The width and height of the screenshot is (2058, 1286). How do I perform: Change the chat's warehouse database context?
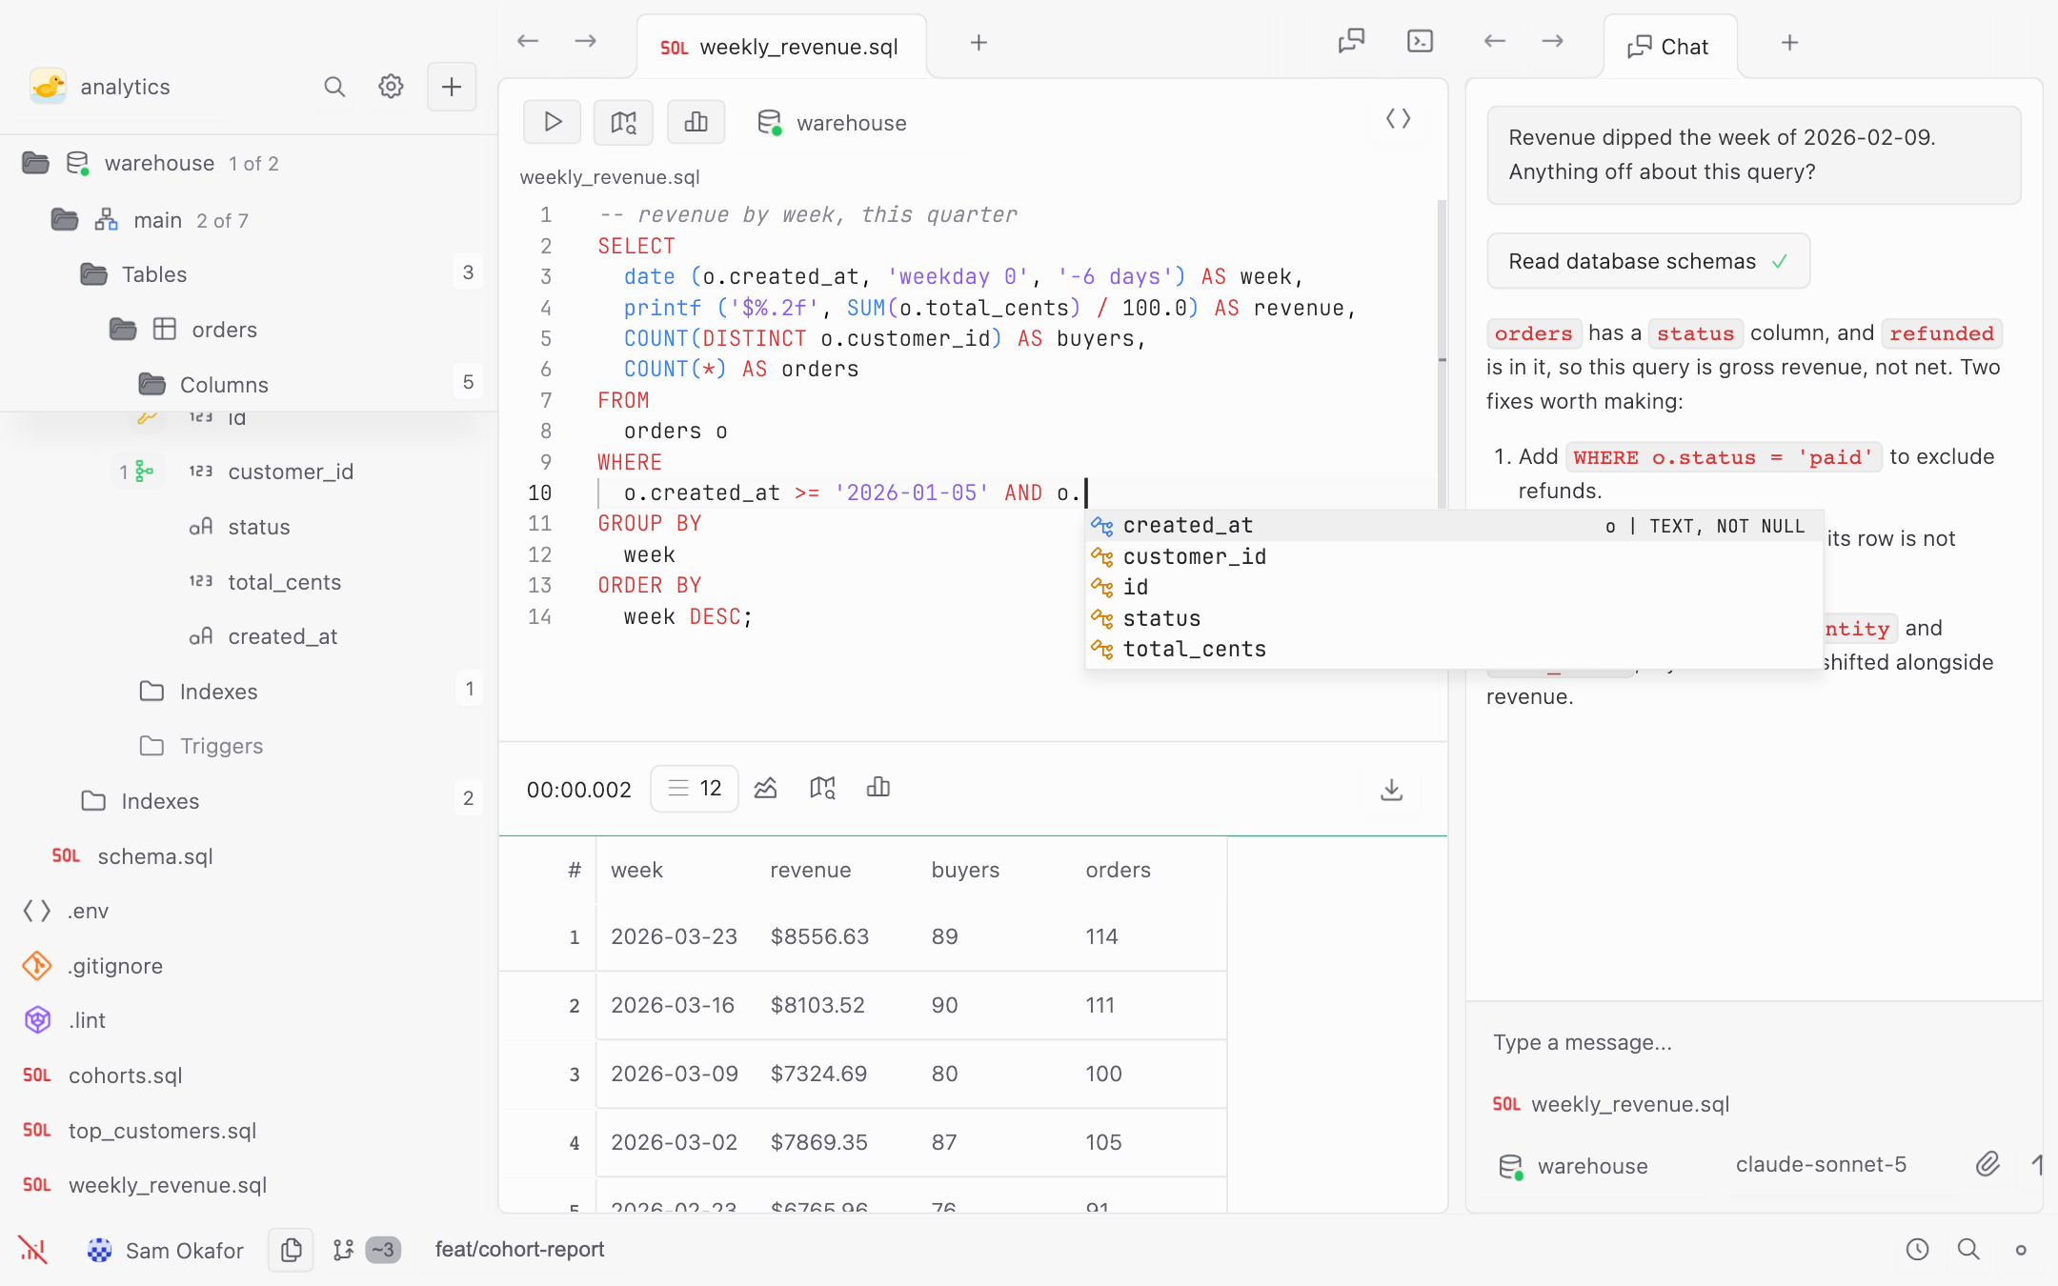pyautogui.click(x=1573, y=1166)
